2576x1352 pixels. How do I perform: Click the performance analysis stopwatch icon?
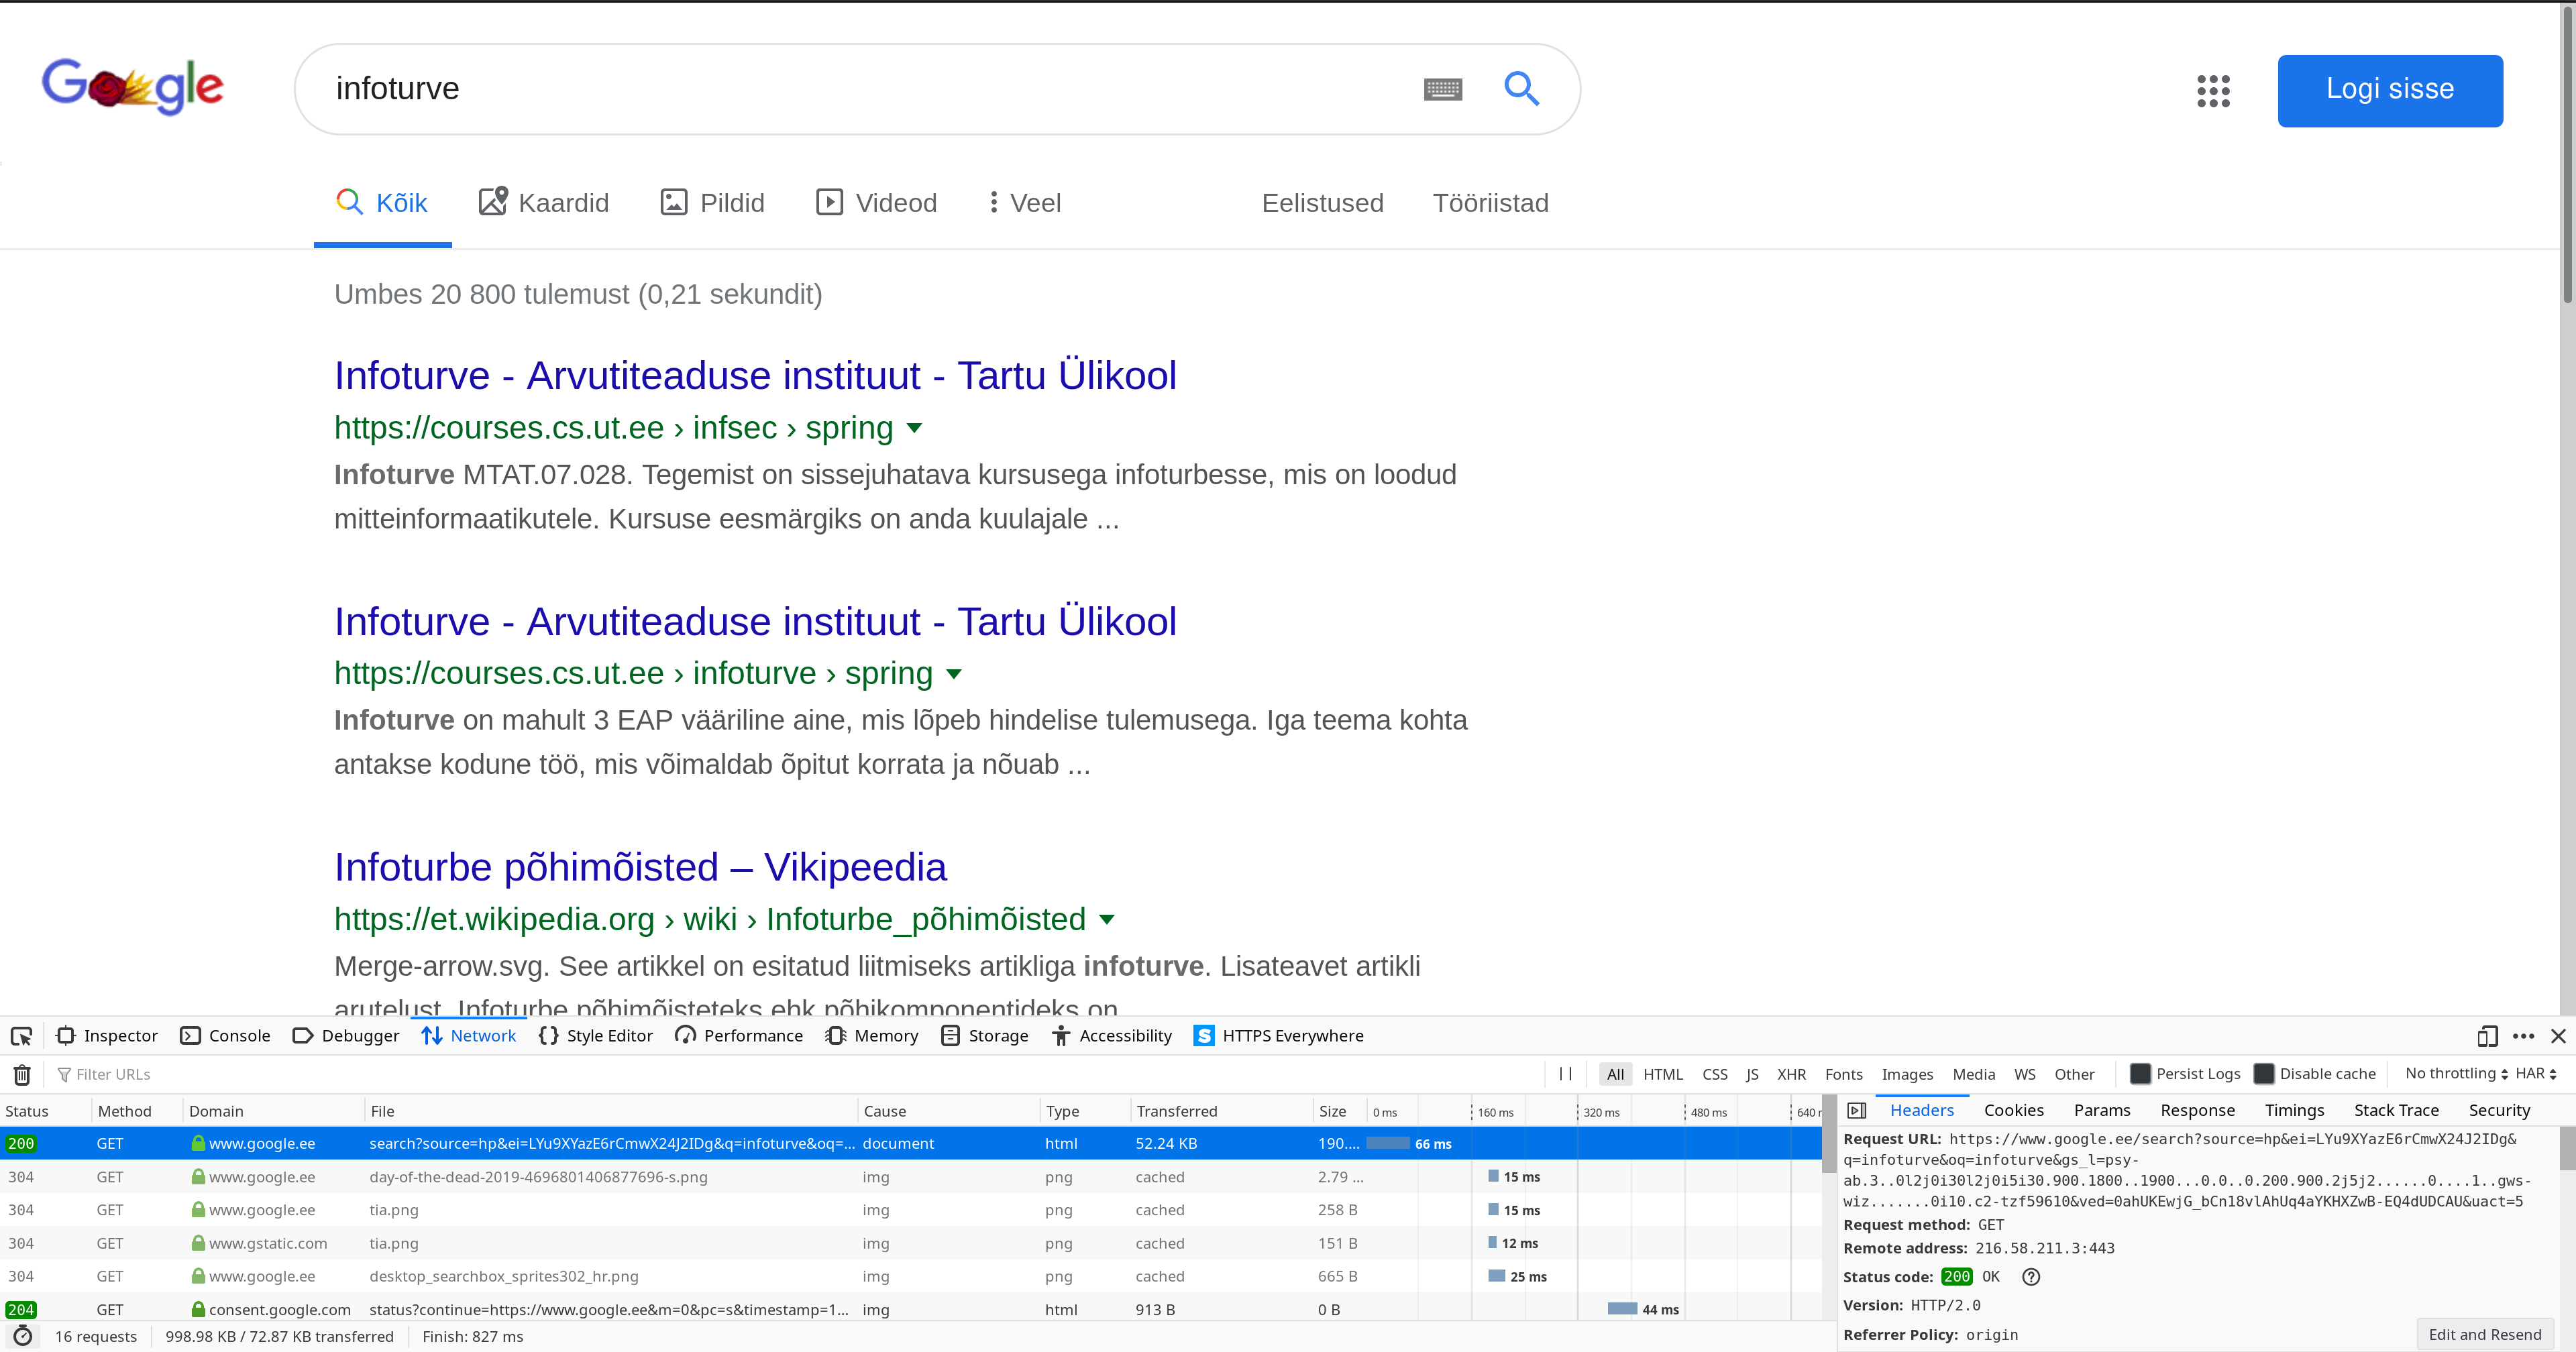(x=23, y=1336)
